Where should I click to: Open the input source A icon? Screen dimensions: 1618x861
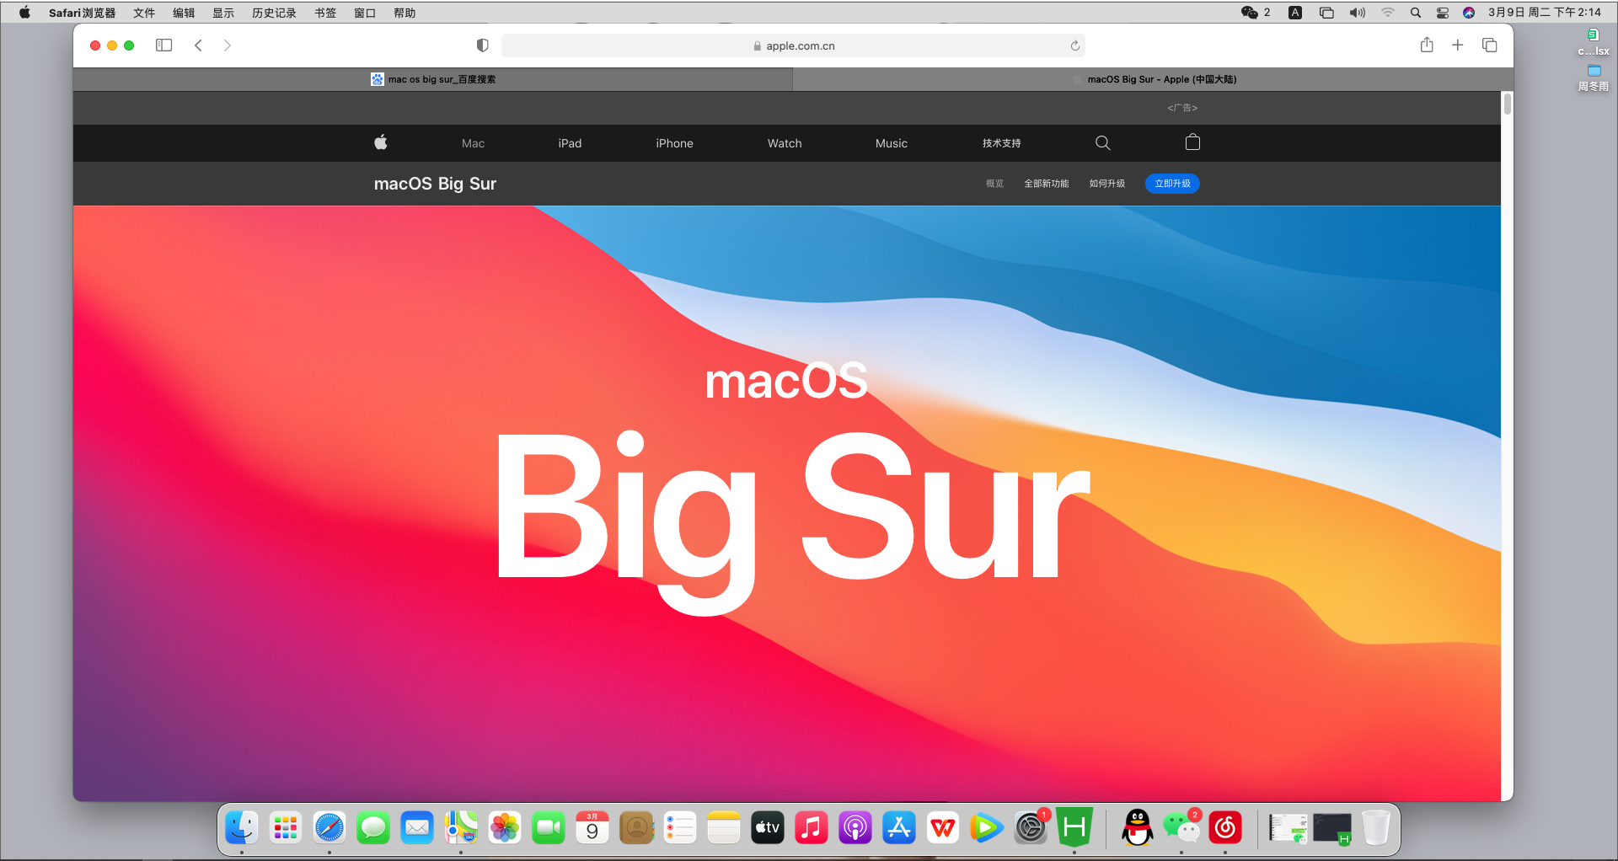1295,12
